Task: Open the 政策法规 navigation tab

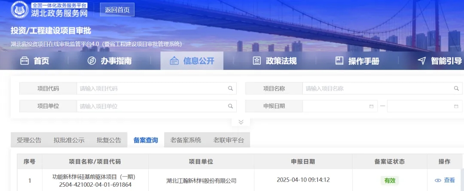Action: [275, 61]
